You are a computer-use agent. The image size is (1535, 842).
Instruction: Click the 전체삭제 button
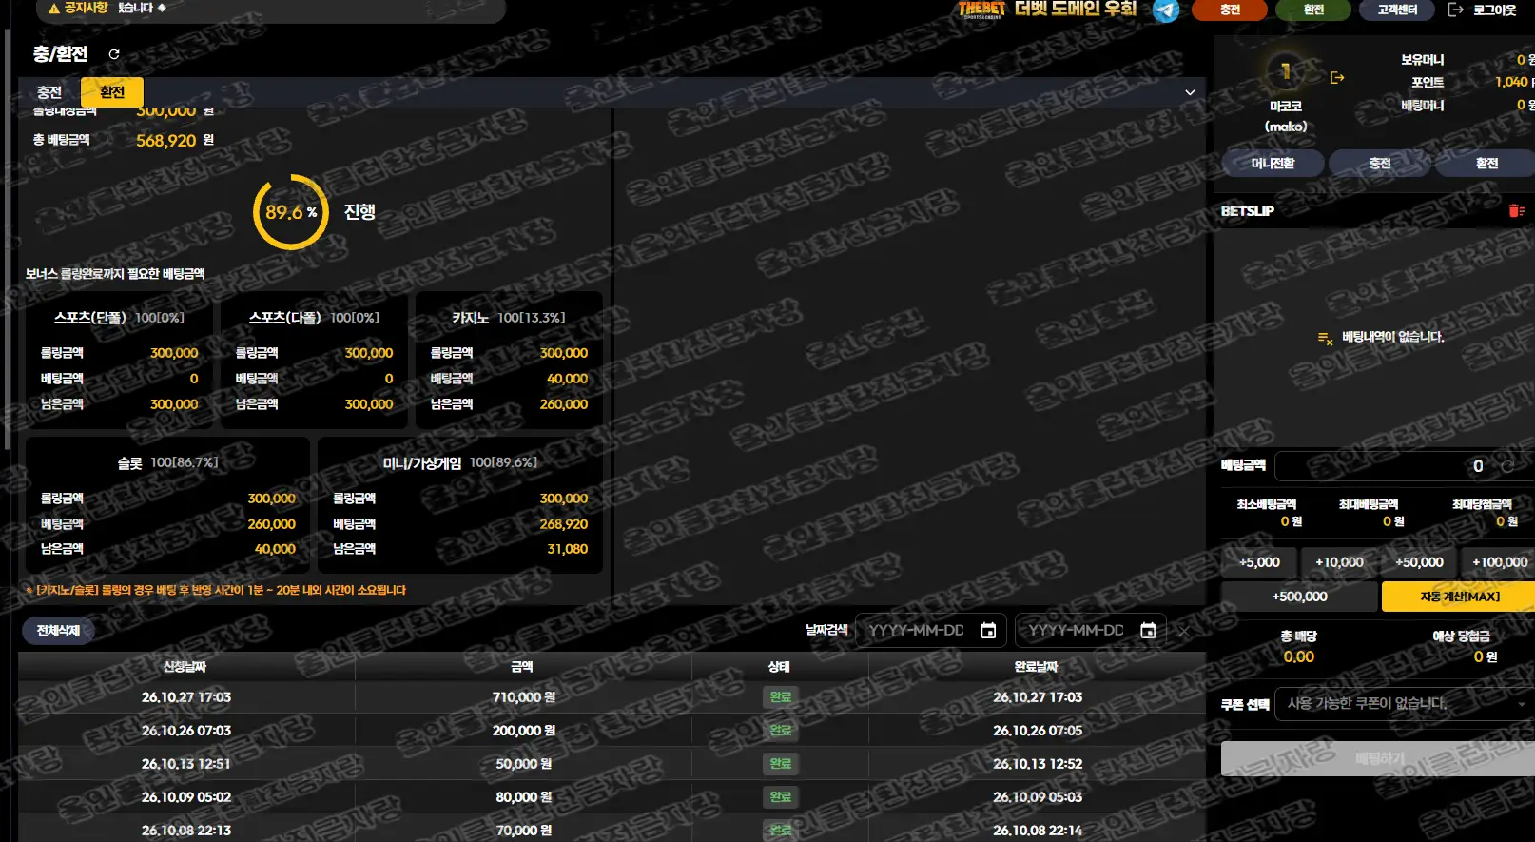tap(58, 631)
